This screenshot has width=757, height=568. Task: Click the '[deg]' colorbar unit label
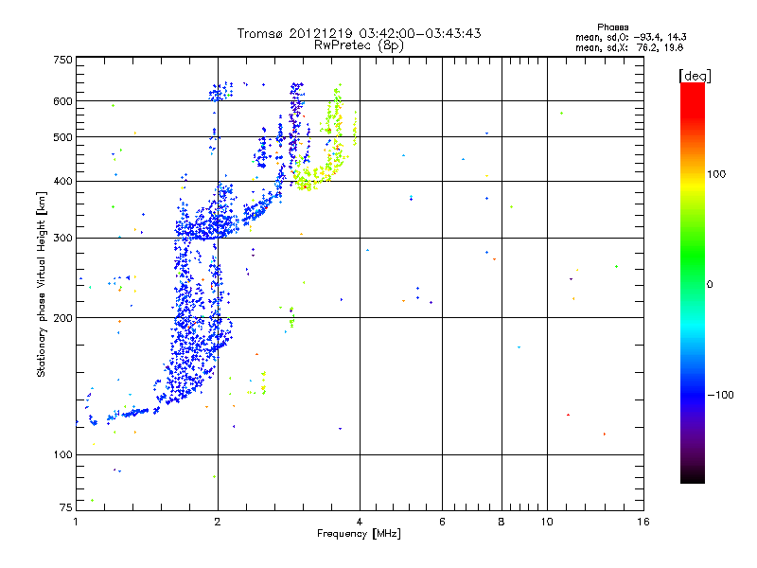tap(695, 76)
